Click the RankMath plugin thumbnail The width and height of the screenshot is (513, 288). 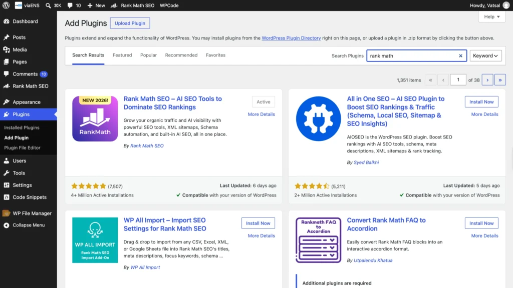[95, 118]
